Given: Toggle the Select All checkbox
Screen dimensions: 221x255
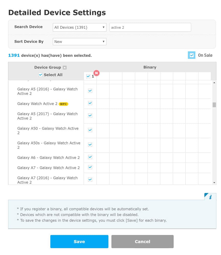Looking at the screenshot, I should pos(40,75).
